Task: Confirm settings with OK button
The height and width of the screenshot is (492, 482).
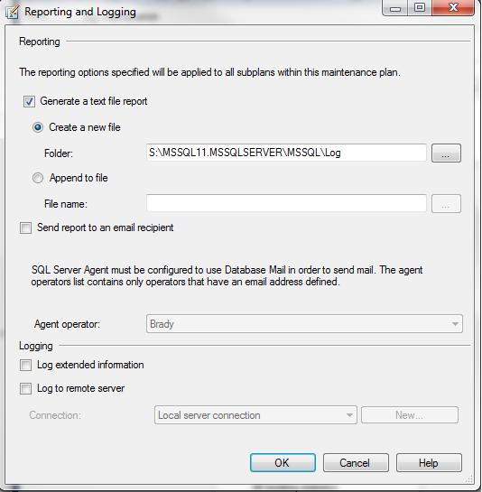Action: tap(283, 463)
